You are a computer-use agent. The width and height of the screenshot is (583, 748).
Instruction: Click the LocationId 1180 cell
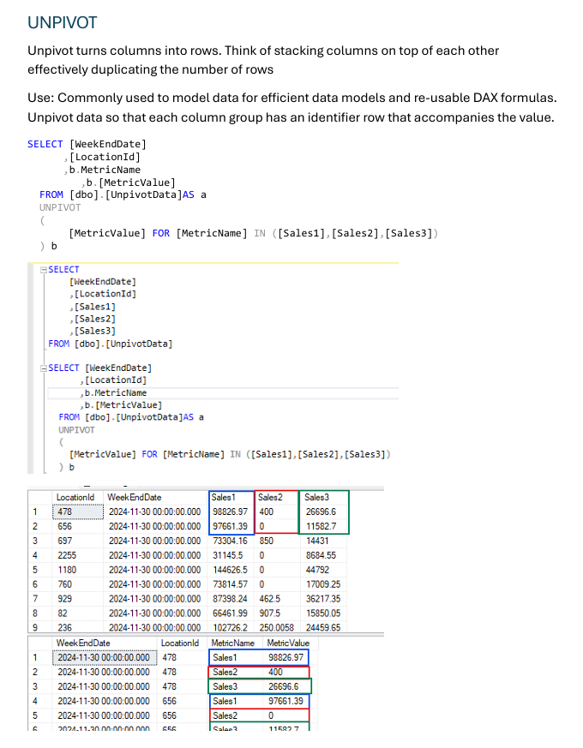(67, 570)
